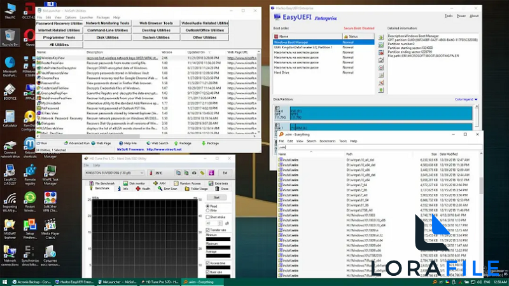Click NirLauncher Help File toolbar button
This screenshot has width=509, height=286.
coord(128,143)
